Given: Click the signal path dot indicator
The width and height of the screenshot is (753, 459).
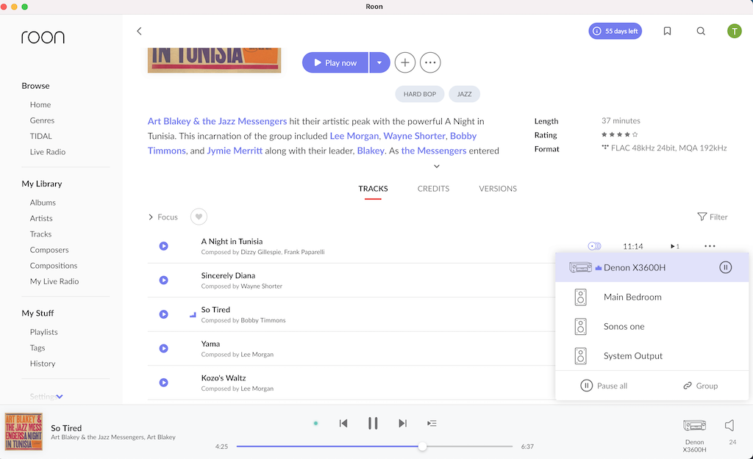Looking at the screenshot, I should [x=315, y=423].
